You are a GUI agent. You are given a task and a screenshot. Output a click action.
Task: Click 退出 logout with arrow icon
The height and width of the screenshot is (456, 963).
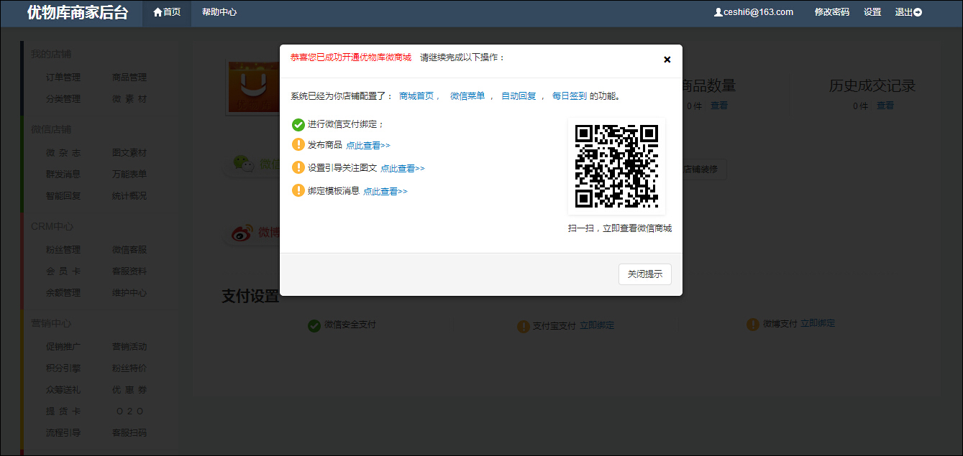908,12
